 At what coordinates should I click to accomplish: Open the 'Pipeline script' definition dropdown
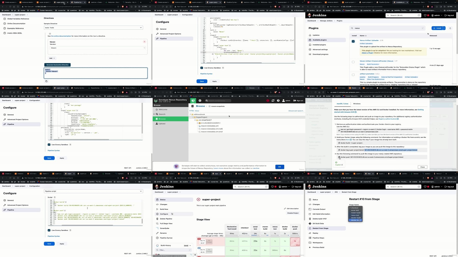pos(93,191)
